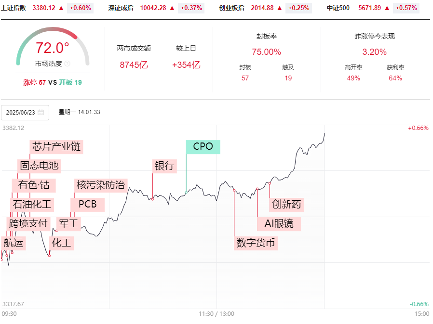Open the 银行 sector marker
This screenshot has height=324, width=433.
tap(164, 166)
